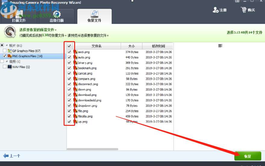The image size is (265, 166).
Task: Collapse the 音频 tree node arrow
Action: (x=7, y=61)
